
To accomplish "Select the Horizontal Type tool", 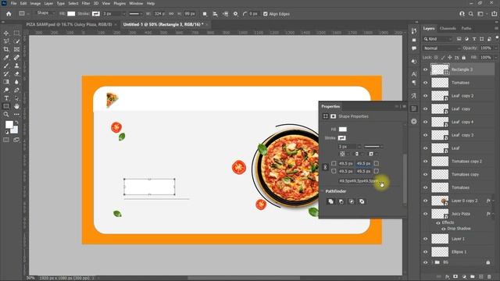I will point(6,98).
